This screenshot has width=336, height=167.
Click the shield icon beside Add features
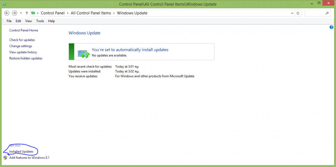[x=5, y=158]
